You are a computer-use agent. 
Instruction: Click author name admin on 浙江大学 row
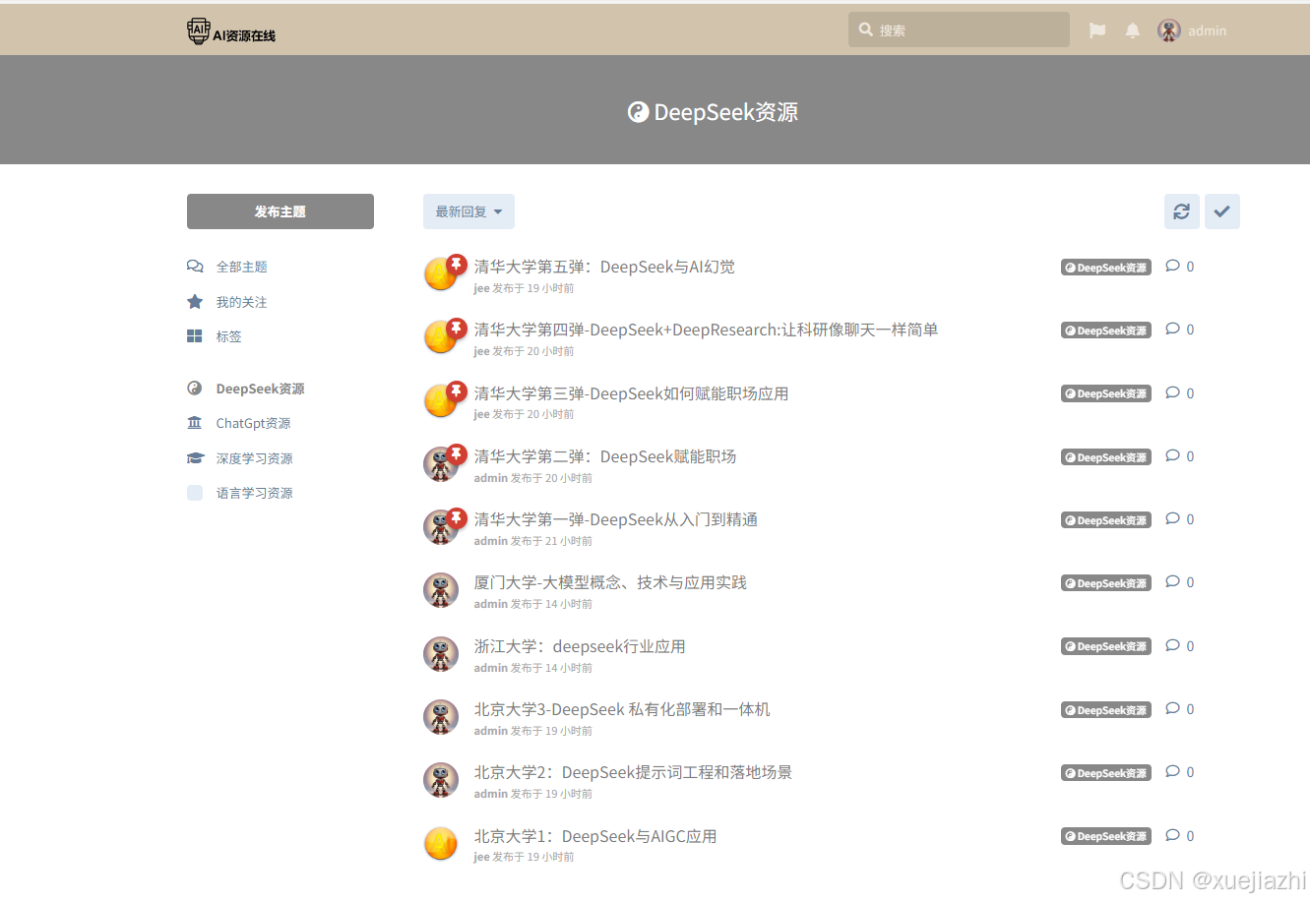(490, 668)
